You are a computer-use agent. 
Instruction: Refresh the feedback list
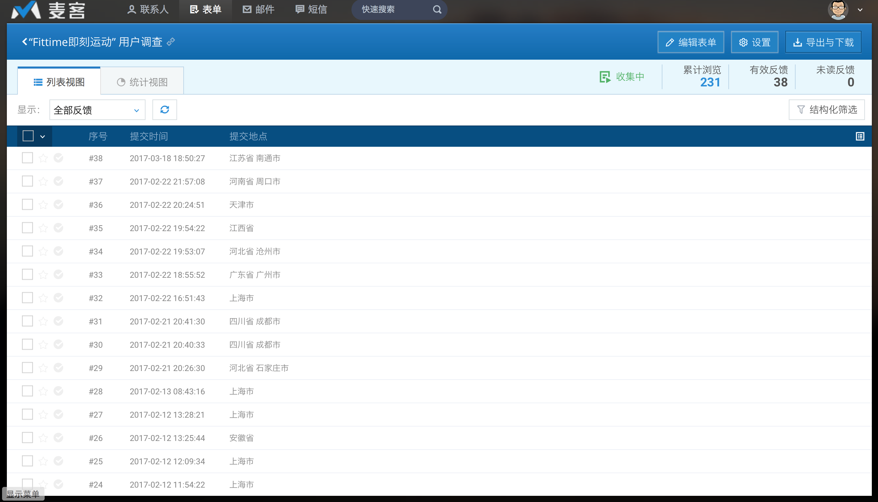[x=165, y=110]
